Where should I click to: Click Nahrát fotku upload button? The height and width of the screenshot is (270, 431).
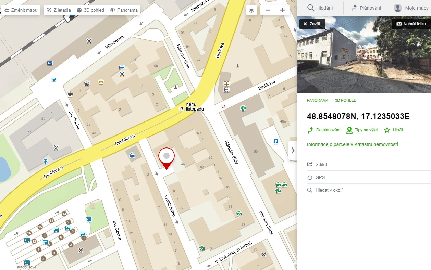(411, 24)
